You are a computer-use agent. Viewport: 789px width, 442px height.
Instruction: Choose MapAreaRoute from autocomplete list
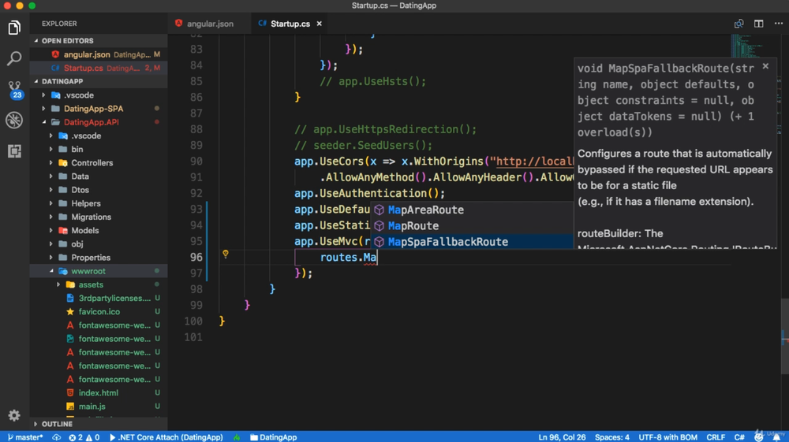pos(425,210)
